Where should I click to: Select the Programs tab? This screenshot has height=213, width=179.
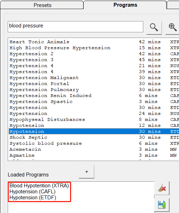click(x=125, y=5)
